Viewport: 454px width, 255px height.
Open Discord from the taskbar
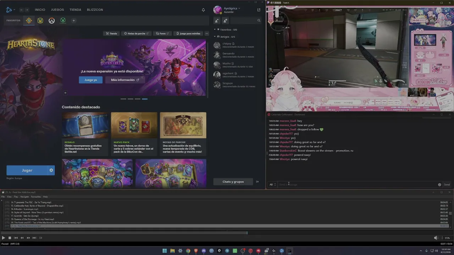pos(204,251)
